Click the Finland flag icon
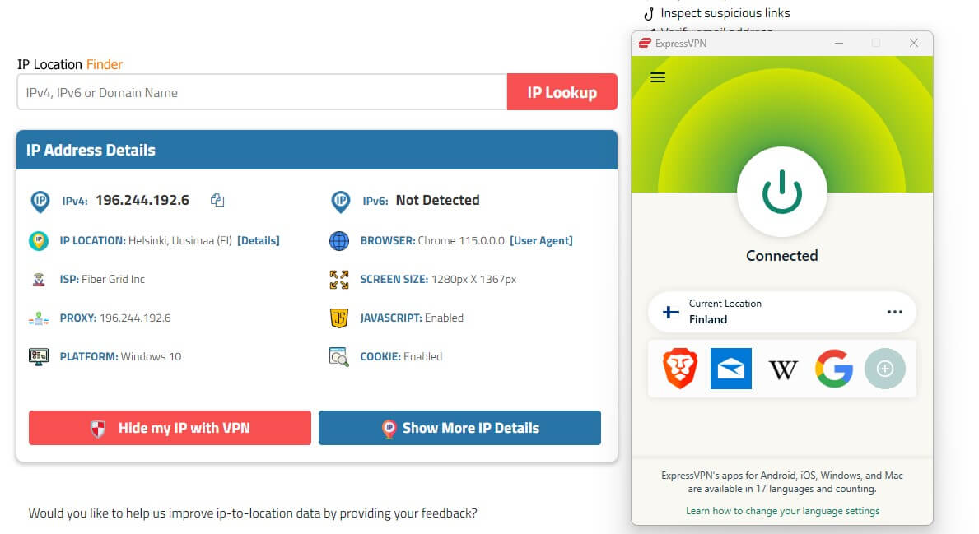Screen dimensions: 979x534 click(670, 312)
